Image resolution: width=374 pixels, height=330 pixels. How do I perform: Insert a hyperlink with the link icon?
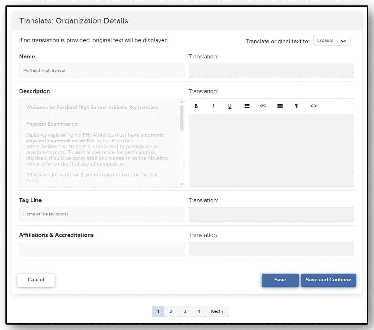[x=263, y=106]
